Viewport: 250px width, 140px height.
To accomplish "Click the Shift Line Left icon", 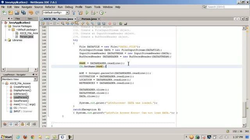I will (99, 24).
